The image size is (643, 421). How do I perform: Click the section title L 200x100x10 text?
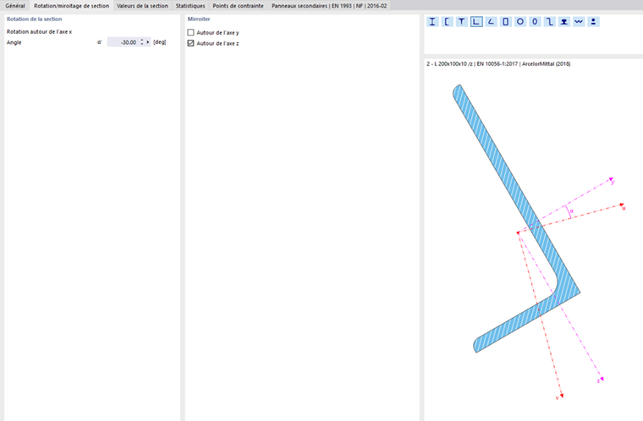[x=498, y=64]
